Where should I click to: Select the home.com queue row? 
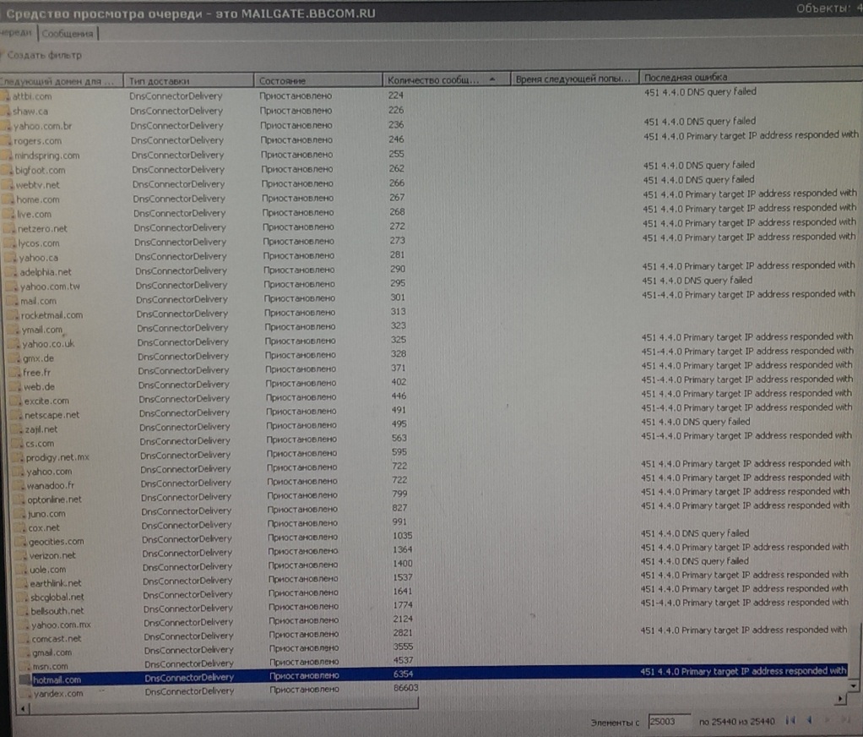429,198
